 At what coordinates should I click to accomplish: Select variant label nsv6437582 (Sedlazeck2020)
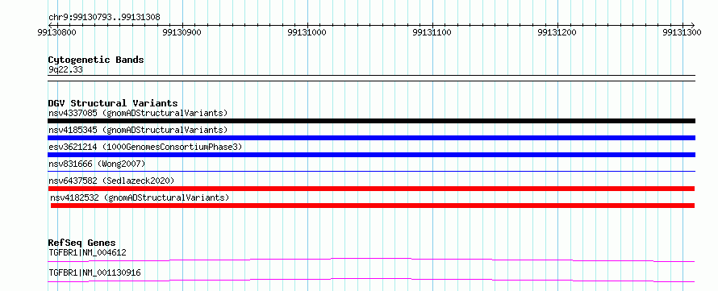coord(111,181)
